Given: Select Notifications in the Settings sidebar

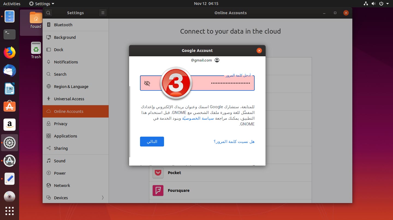Looking at the screenshot, I should click(x=76, y=62).
